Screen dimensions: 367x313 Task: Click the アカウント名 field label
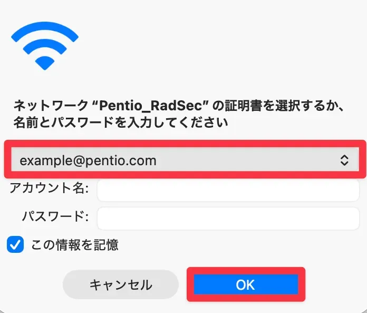(49, 189)
